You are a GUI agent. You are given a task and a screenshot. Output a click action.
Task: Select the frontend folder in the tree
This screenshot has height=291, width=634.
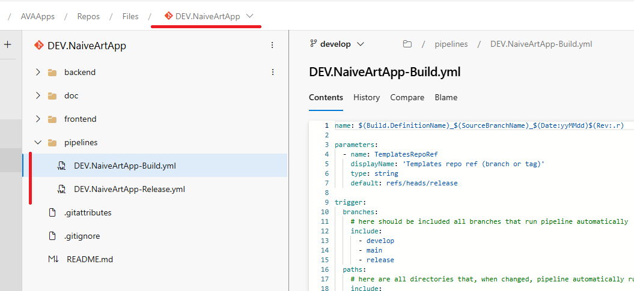(80, 119)
